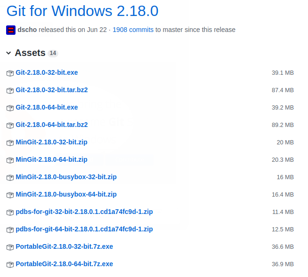Open the Git for Windows 2.18.0 release title
This screenshot has height=277, width=308.
coord(82,11)
